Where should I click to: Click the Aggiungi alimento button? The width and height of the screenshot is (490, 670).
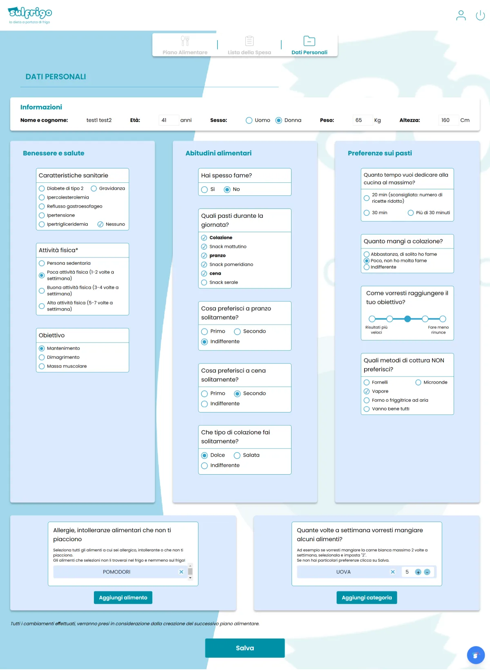[123, 598]
